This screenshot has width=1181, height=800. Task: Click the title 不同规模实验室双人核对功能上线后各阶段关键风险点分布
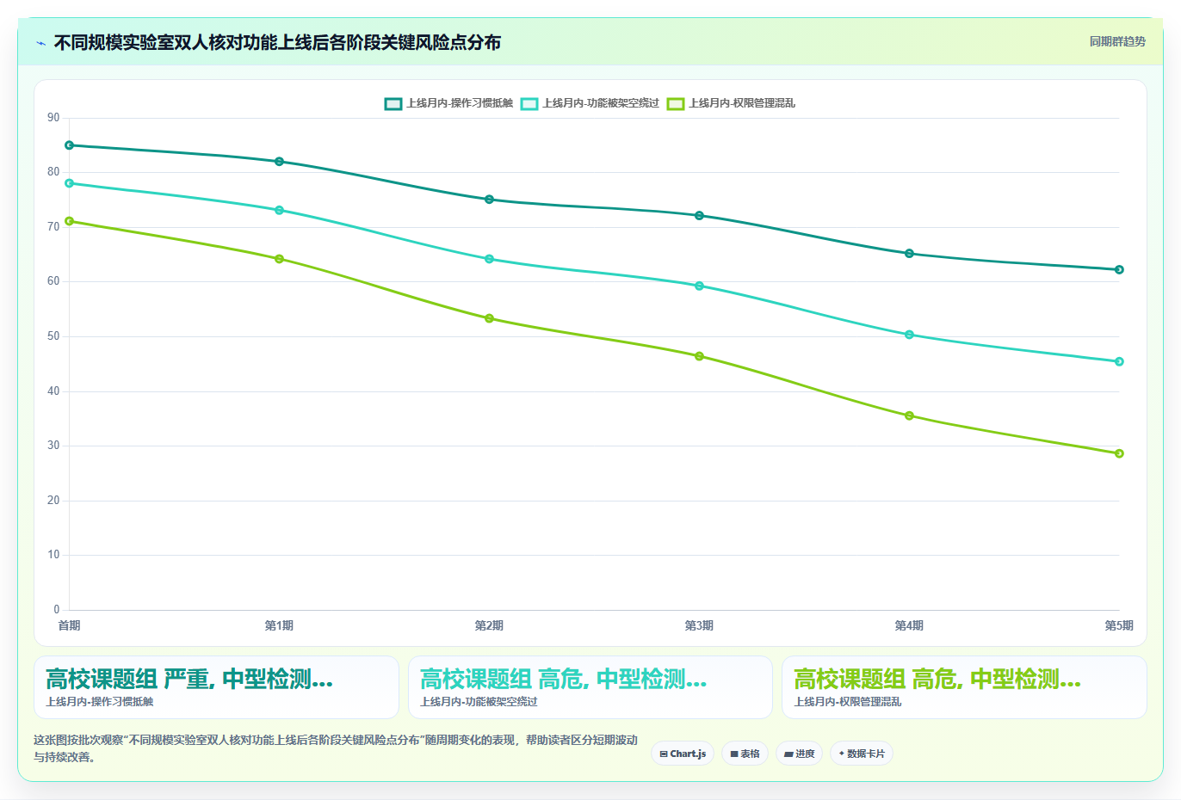click(277, 43)
